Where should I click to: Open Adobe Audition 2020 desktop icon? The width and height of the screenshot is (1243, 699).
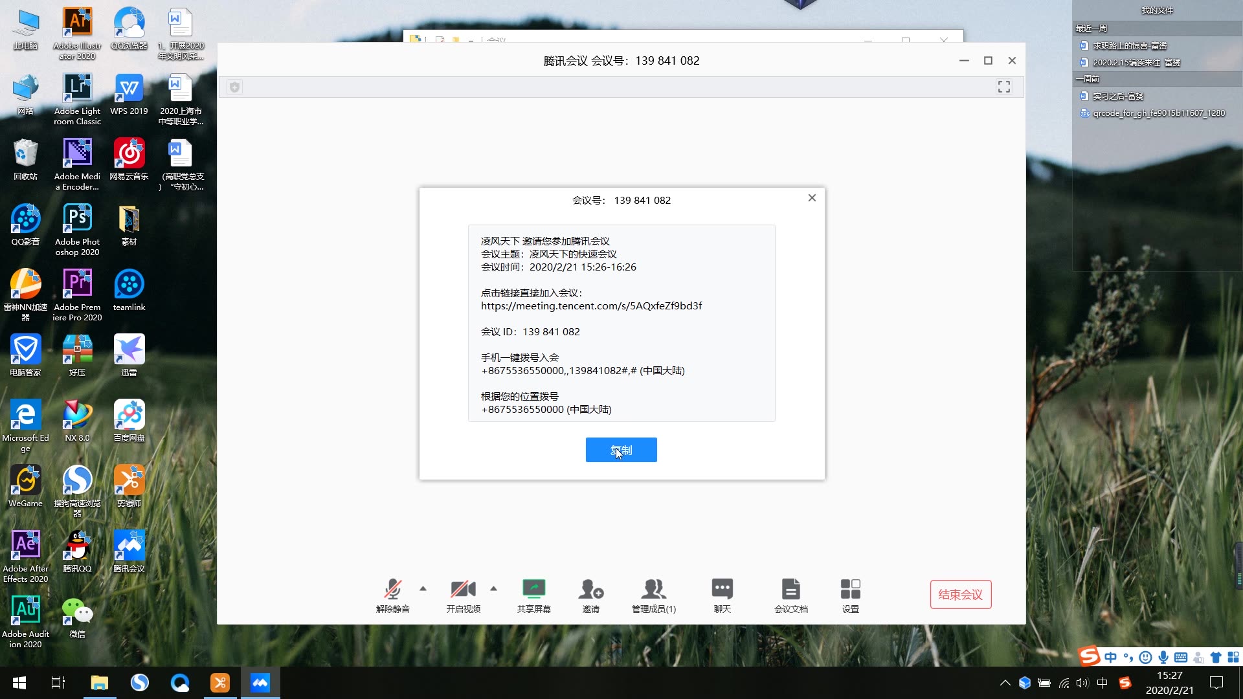click(x=25, y=623)
